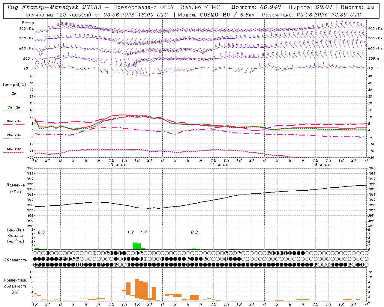This screenshot has height=307, width=384.
Task: Click the forecast start time 09.06.2025 18:00 UTC
Action: pyautogui.click(x=136, y=15)
